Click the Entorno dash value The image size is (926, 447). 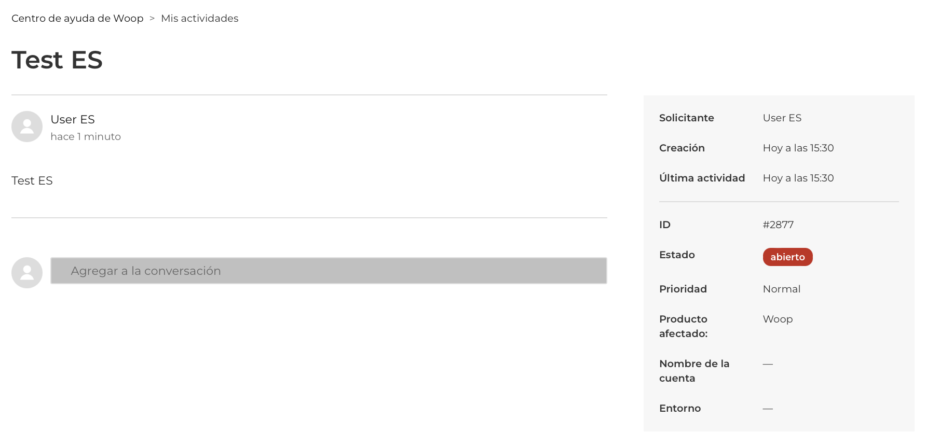tap(768, 409)
